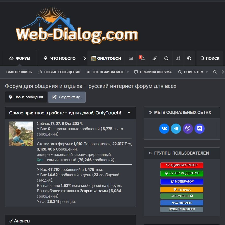Click the main navigation right arrow
Screen dimensions: 225x225
pos(85,58)
